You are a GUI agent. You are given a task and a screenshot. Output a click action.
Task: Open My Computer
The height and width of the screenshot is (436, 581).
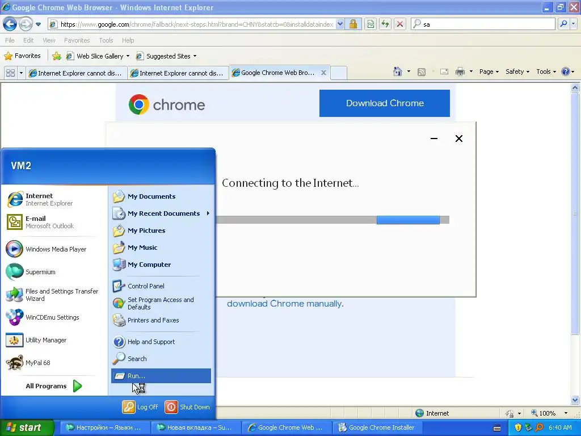click(161, 265)
